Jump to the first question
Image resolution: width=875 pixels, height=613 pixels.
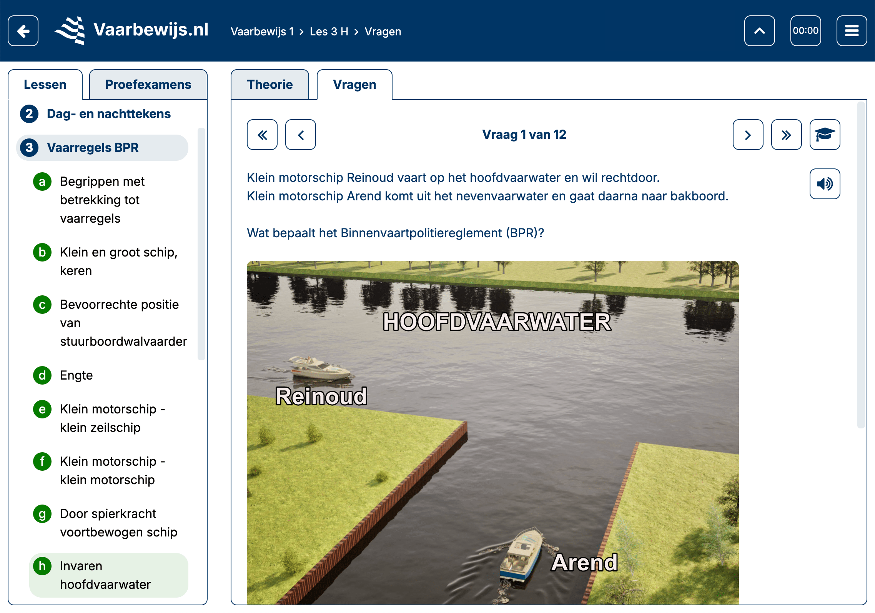click(262, 135)
